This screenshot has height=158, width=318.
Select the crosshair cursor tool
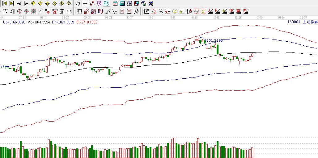tap(85, 3)
